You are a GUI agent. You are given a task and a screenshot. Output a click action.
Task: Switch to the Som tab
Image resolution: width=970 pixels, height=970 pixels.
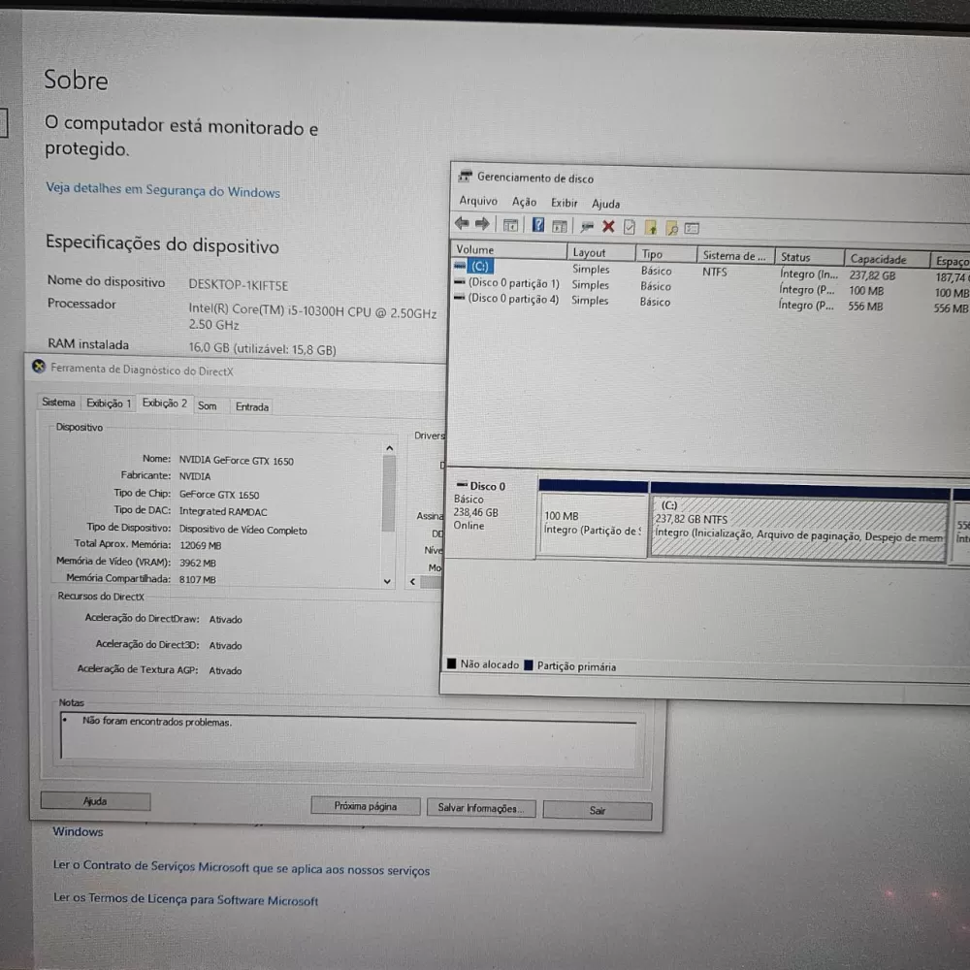pyautogui.click(x=208, y=405)
